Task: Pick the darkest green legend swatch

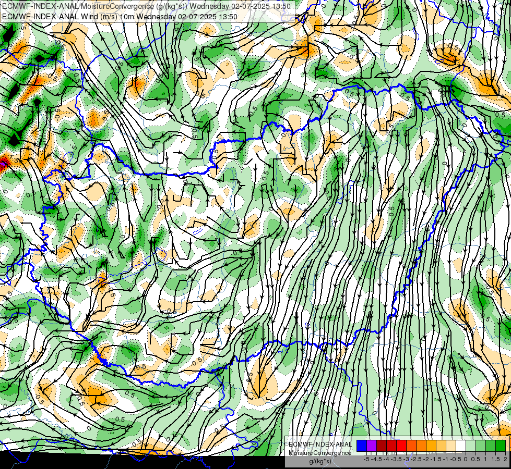Action: 501,446
